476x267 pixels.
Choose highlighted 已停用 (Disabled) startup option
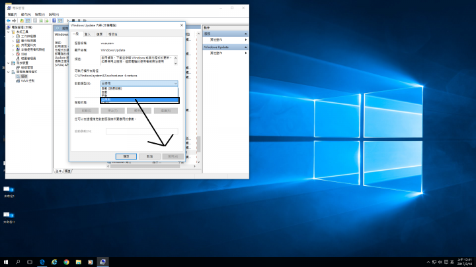click(x=139, y=100)
